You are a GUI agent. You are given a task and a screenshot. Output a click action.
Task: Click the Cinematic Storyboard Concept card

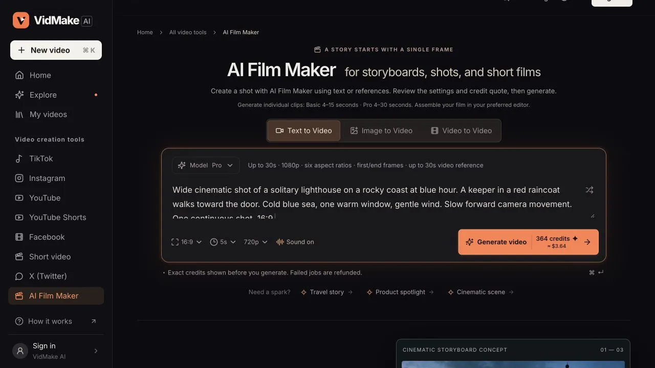pos(513,354)
